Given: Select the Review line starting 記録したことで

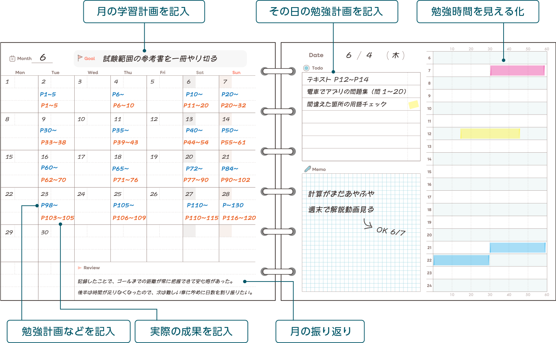Looking at the screenshot, I should pos(155,282).
